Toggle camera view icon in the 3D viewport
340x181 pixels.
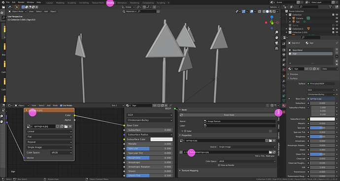tap(276, 43)
